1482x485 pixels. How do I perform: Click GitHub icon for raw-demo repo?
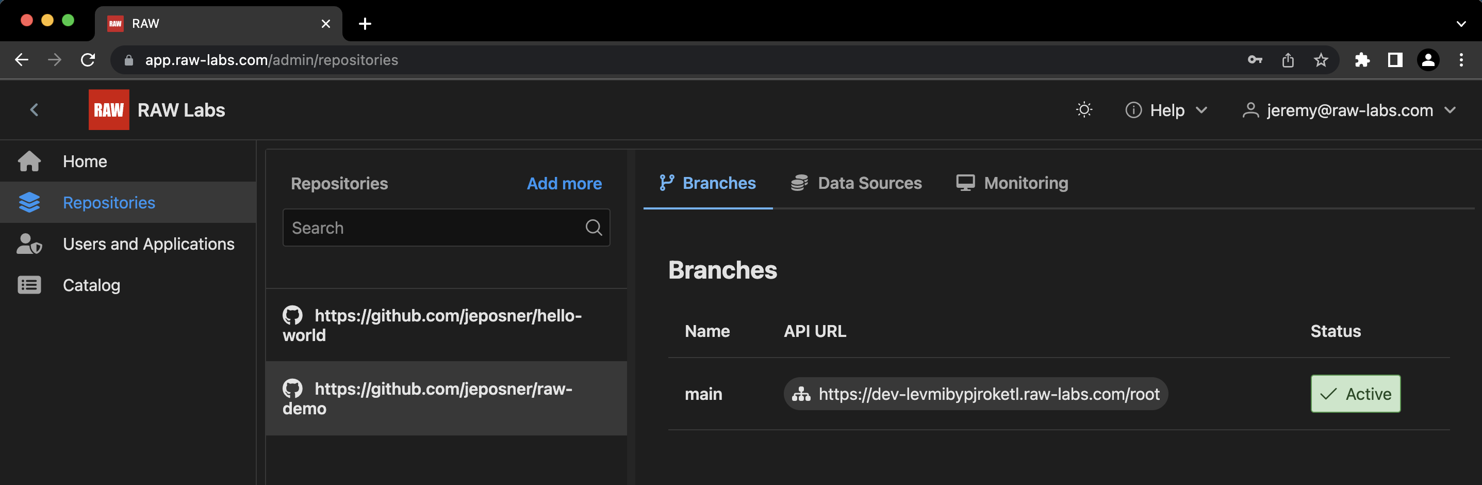(292, 389)
